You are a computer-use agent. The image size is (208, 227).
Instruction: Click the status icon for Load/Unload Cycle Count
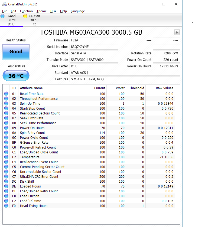[x=6, y=152]
